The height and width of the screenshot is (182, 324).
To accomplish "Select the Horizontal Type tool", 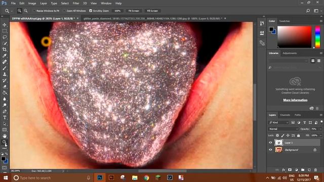I will (5, 118).
